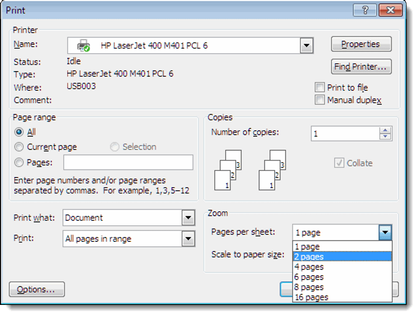Choose 2 pages from dropdown list
Screen dimensions: 418x314
click(342, 256)
